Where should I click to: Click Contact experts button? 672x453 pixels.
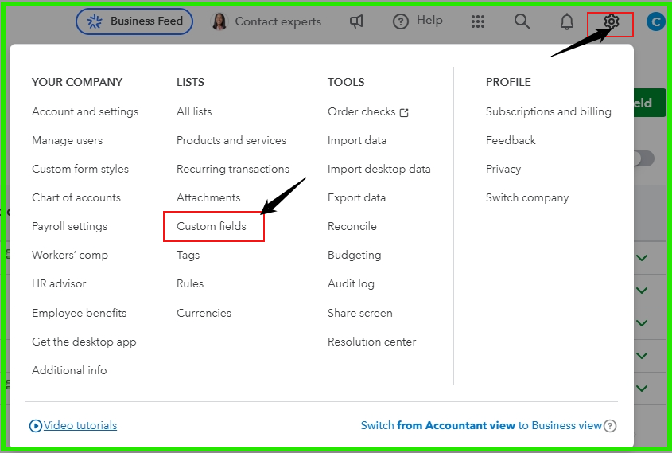[x=266, y=21]
